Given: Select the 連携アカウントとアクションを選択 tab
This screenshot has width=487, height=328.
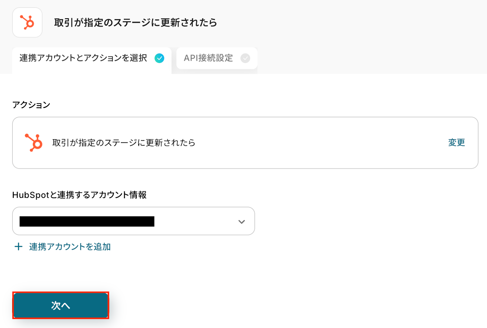Looking at the screenshot, I should pos(83,58).
